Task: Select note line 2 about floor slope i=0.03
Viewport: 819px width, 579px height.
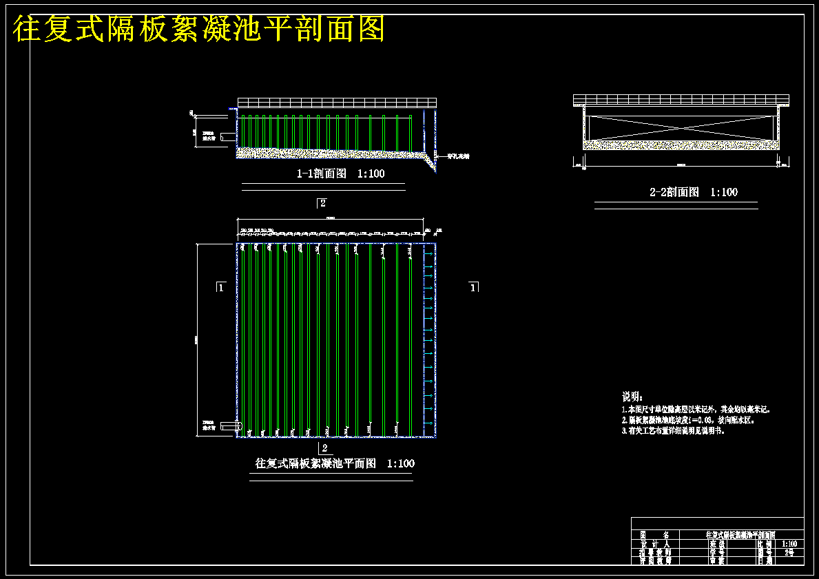Action: pos(688,420)
